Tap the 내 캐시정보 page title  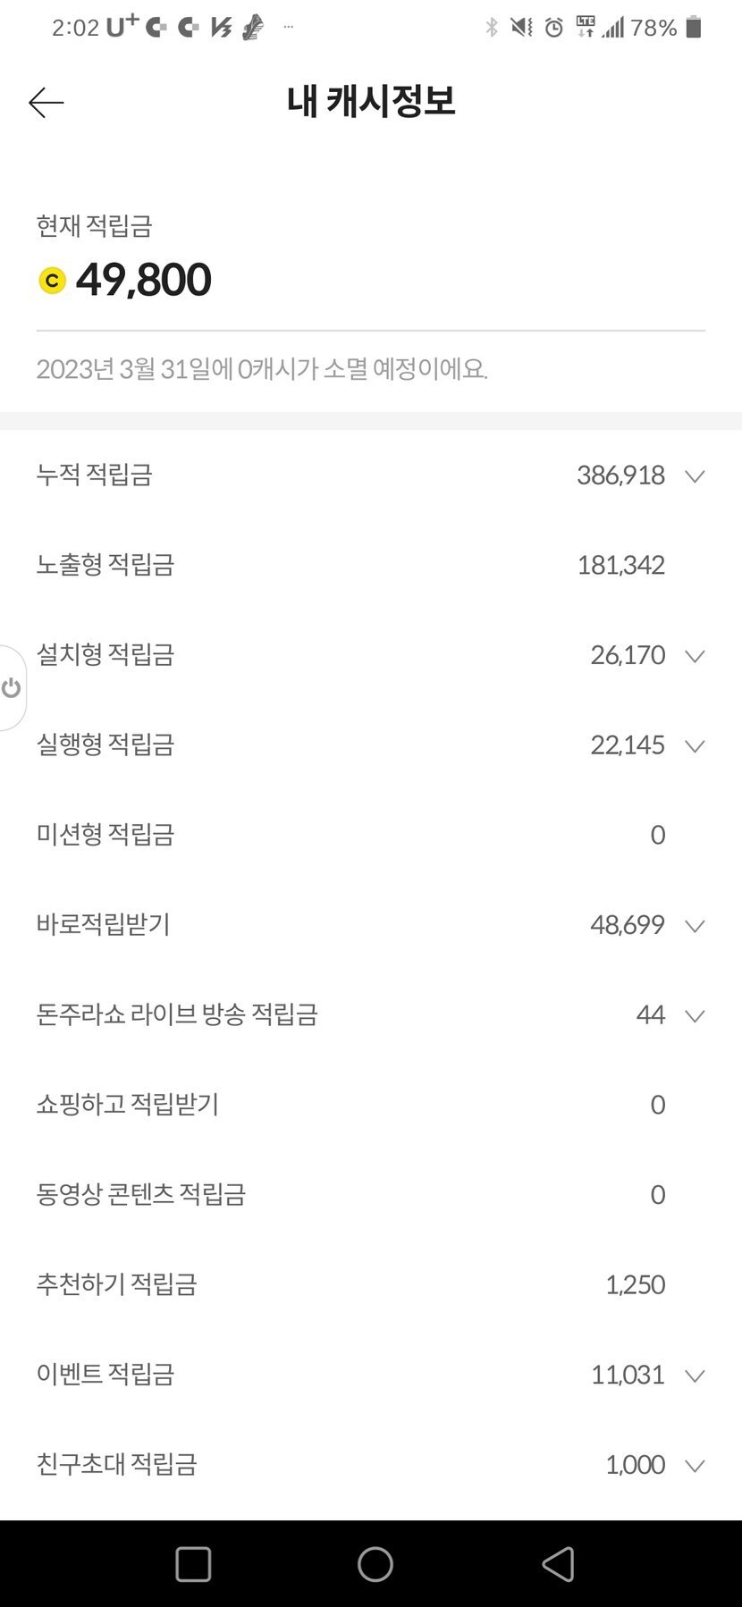371,101
